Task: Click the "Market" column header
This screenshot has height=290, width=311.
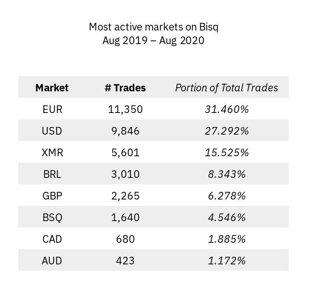Action: coord(52,88)
